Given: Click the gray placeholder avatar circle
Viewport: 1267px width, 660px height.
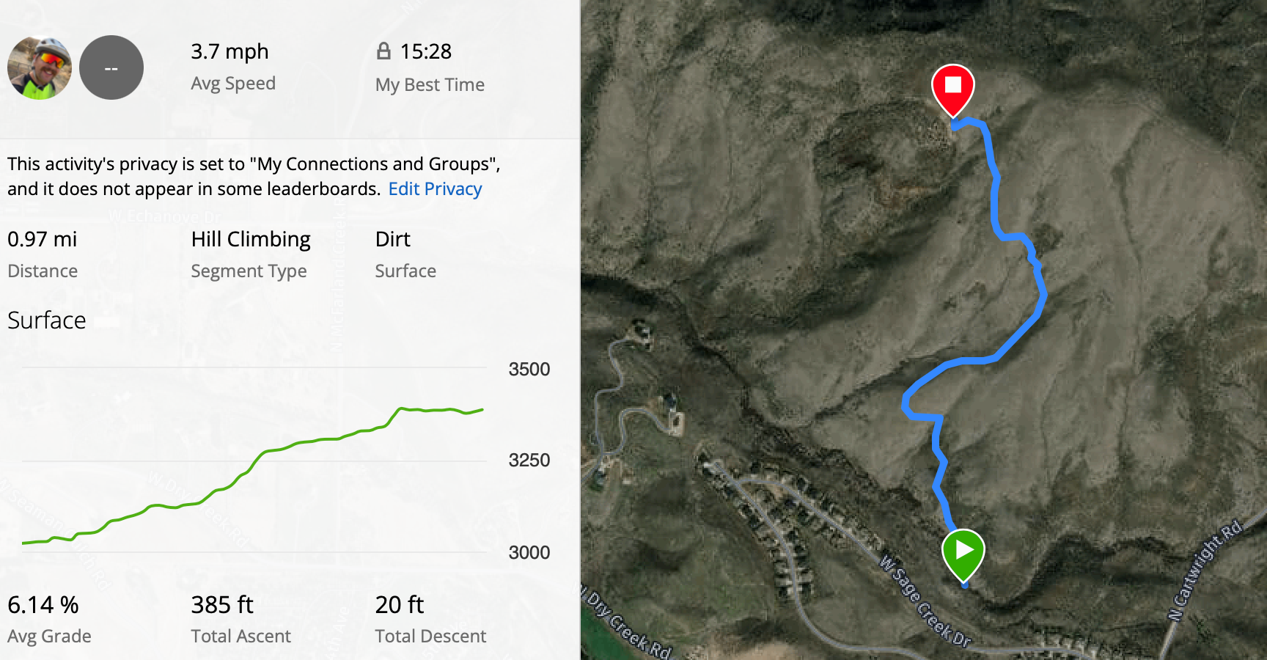Looking at the screenshot, I should click(x=111, y=67).
